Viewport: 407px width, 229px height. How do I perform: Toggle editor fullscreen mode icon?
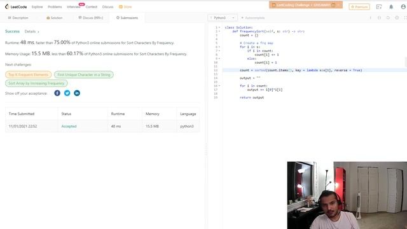[x=405, y=18]
